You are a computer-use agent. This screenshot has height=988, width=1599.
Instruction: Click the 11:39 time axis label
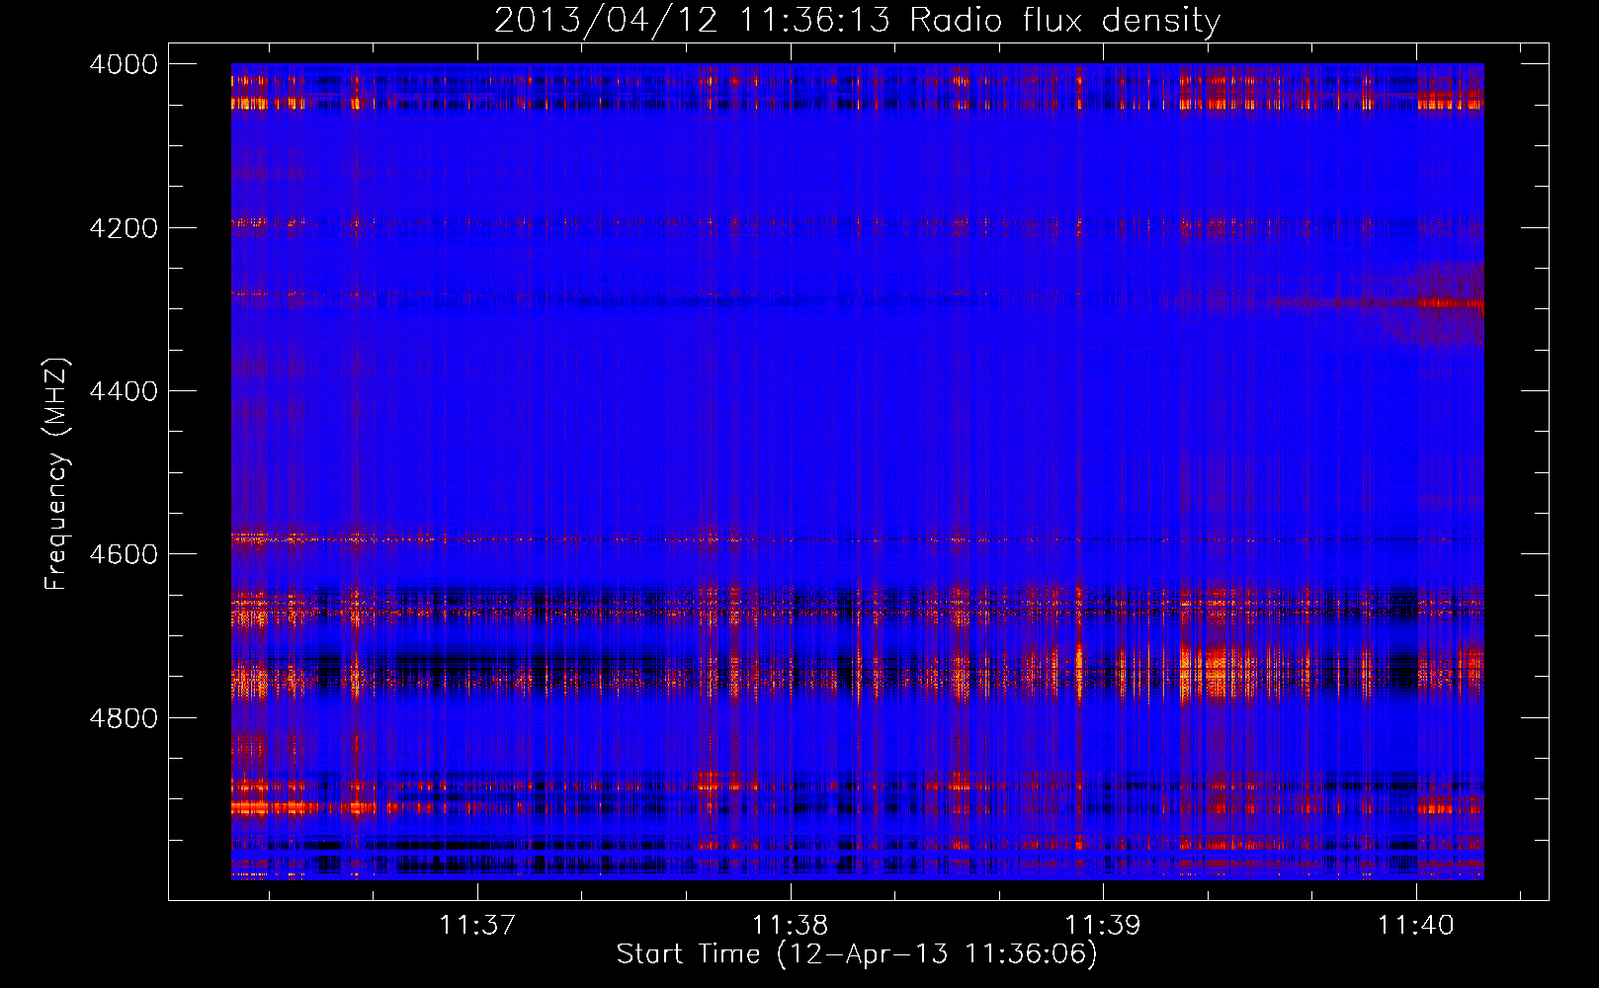[x=1103, y=925]
